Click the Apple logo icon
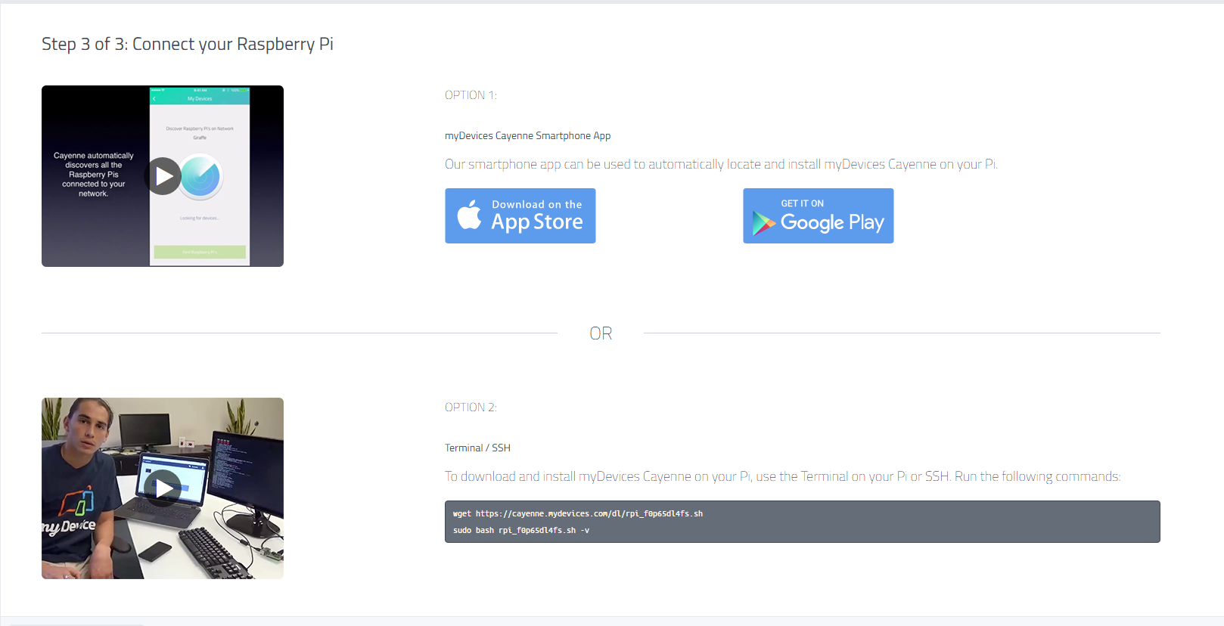Screen dimensions: 1224x626 469,215
